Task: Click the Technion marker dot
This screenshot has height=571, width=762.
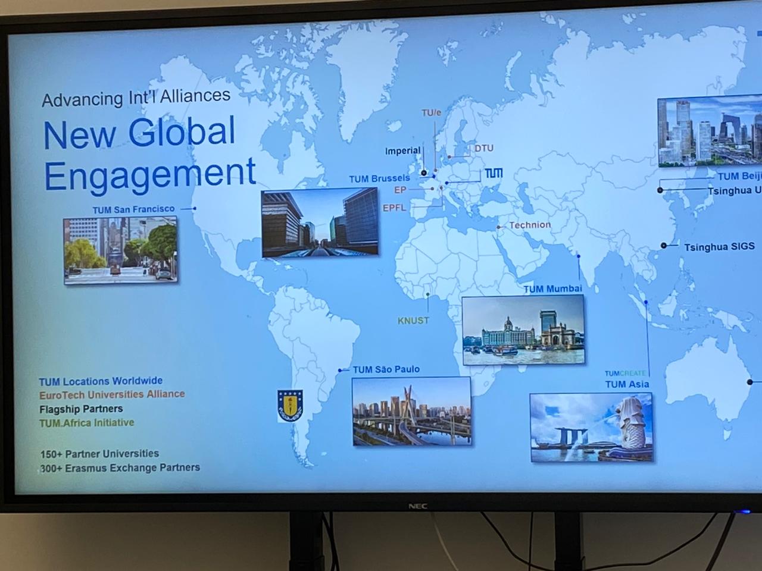Action: pos(498,227)
